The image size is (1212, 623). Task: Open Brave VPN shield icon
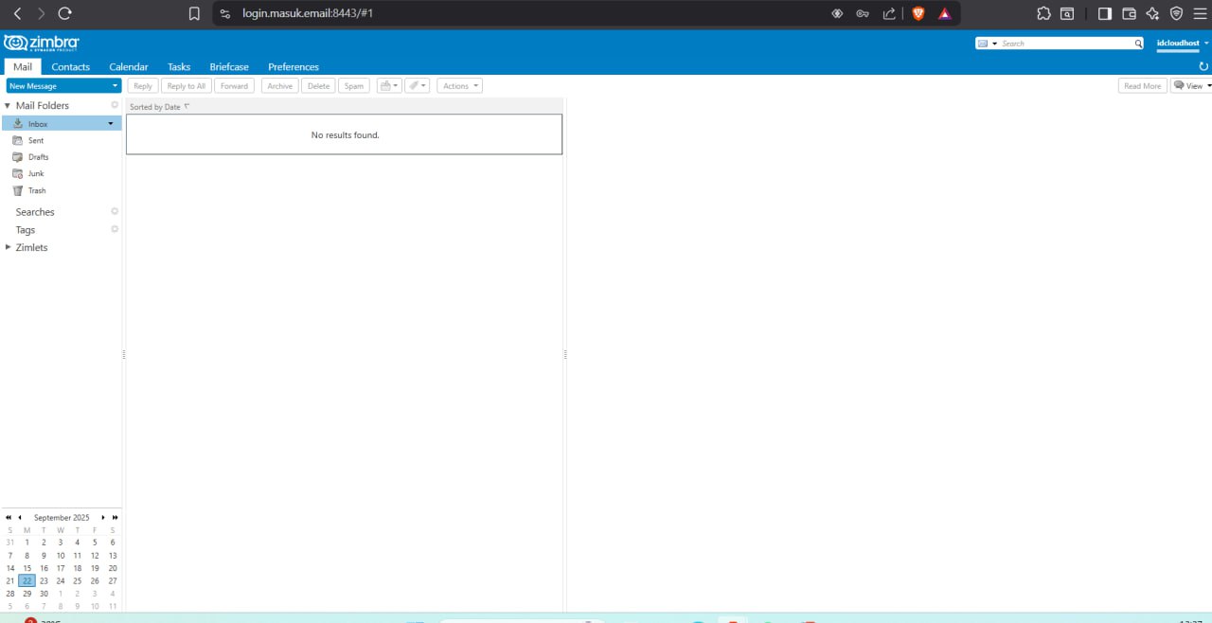1177,13
